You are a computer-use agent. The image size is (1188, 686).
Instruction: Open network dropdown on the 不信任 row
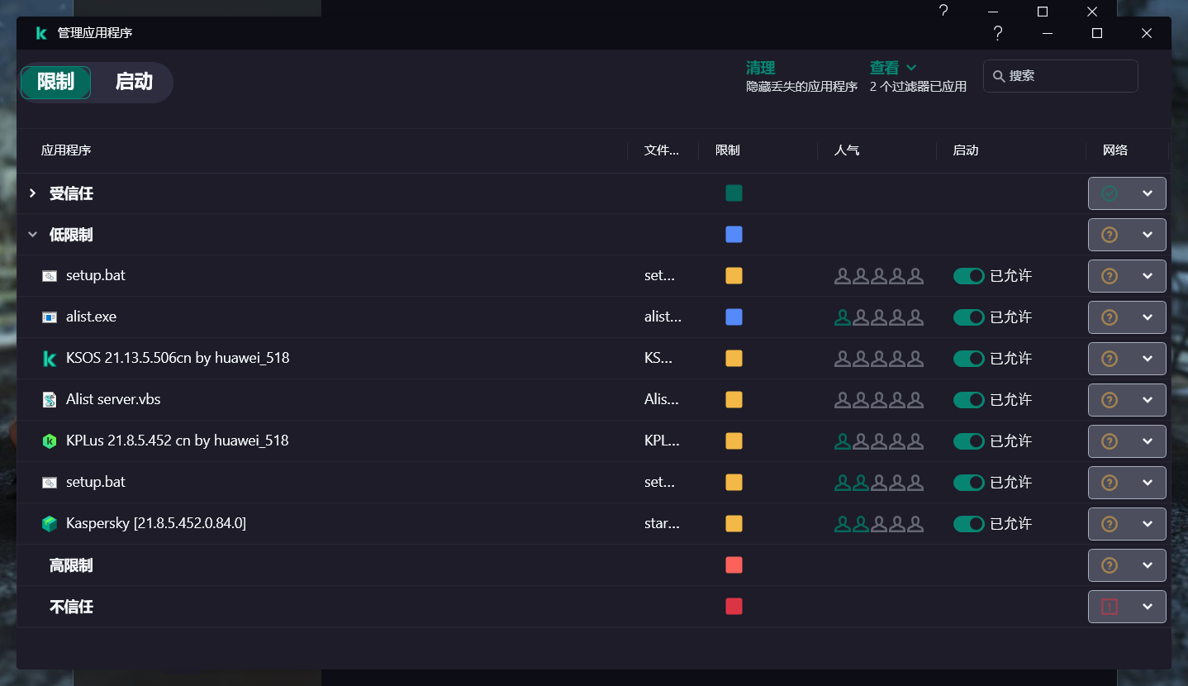[1148, 606]
